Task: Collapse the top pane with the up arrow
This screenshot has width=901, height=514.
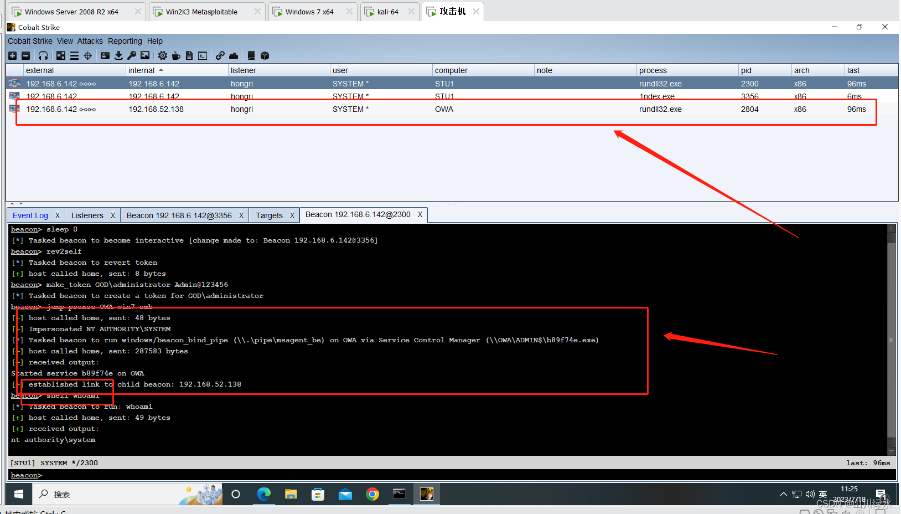Action: tap(13, 204)
